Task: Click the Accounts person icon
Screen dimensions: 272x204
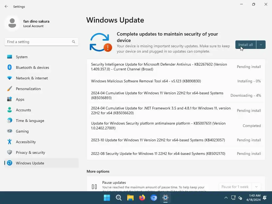Action: click(x=10, y=110)
